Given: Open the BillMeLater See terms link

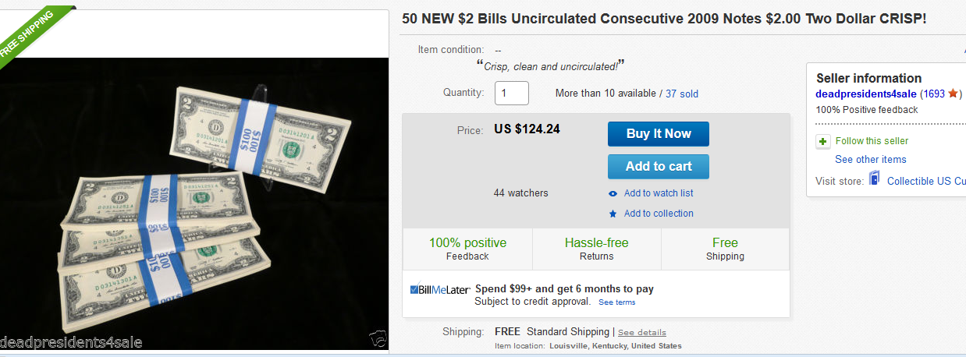Looking at the screenshot, I should [x=616, y=302].
